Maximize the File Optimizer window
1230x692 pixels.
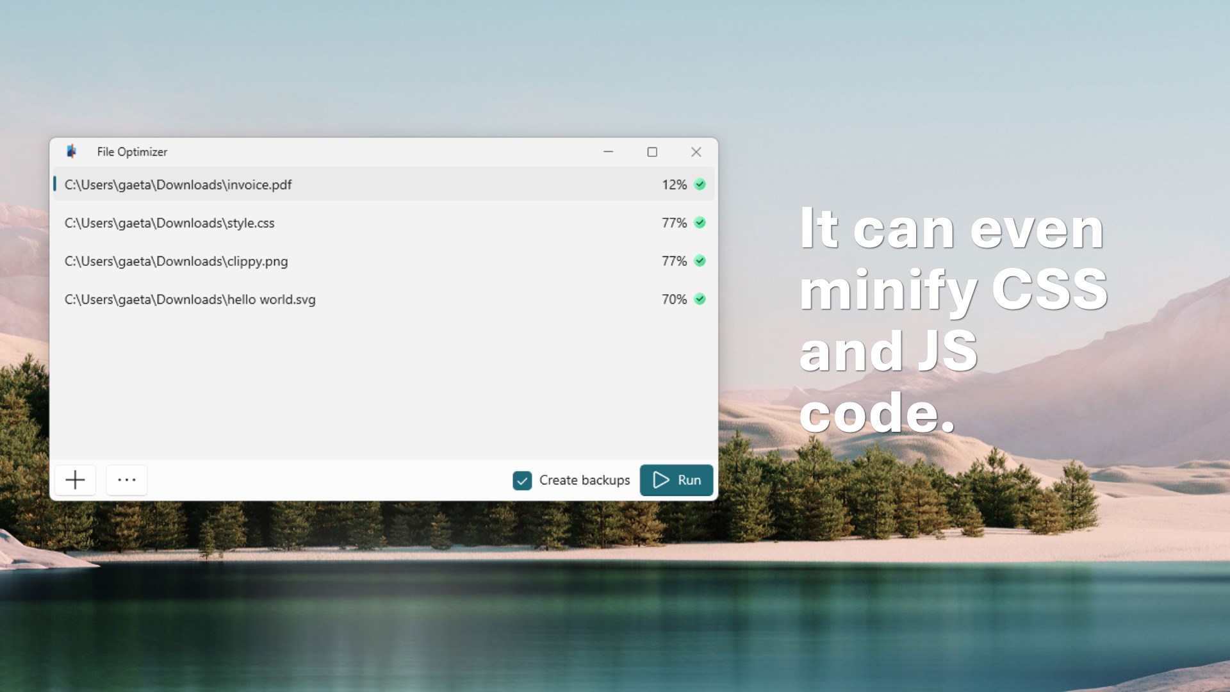pyautogui.click(x=652, y=152)
